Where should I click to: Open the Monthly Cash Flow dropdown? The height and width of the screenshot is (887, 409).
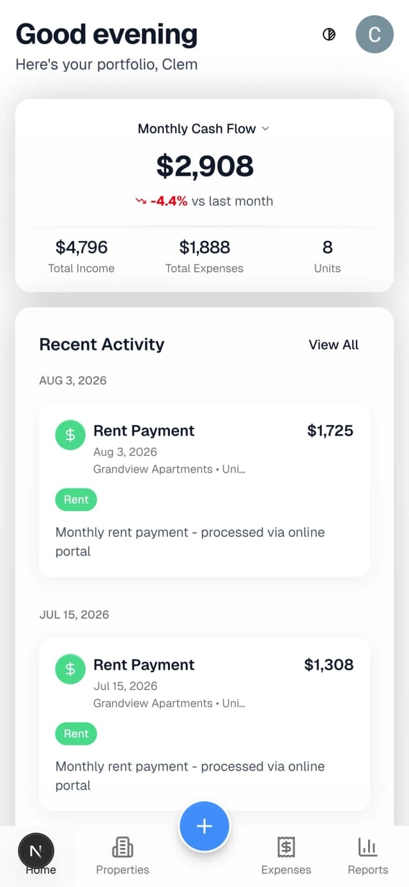pos(204,129)
